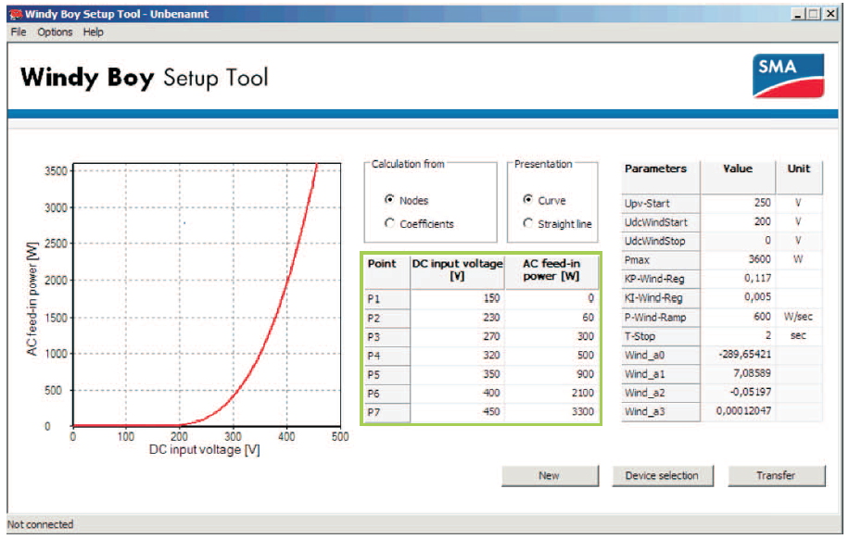
Task: Click the Wind_a3 value 0,00012047
Action: point(738,411)
